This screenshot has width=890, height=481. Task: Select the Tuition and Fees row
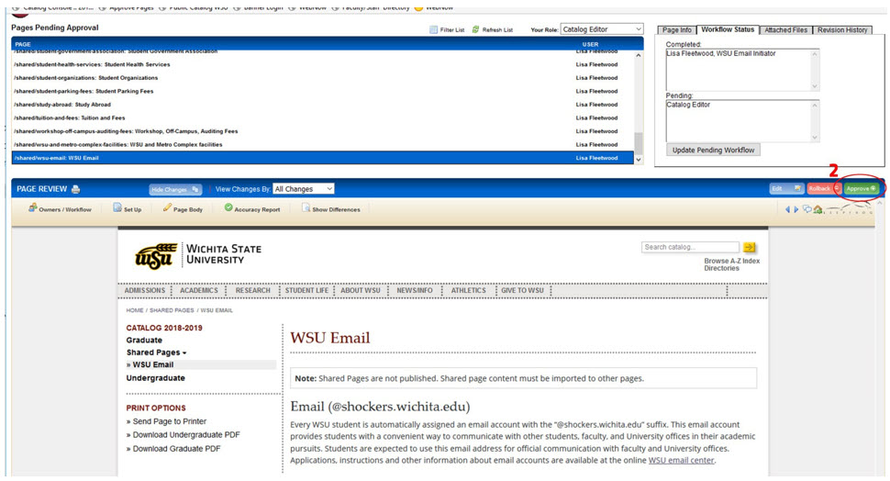click(322, 117)
